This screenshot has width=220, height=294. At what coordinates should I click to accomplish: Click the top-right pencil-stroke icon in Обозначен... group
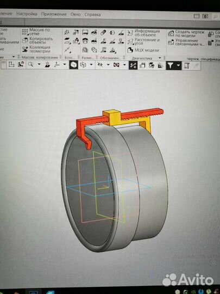pos(121,33)
